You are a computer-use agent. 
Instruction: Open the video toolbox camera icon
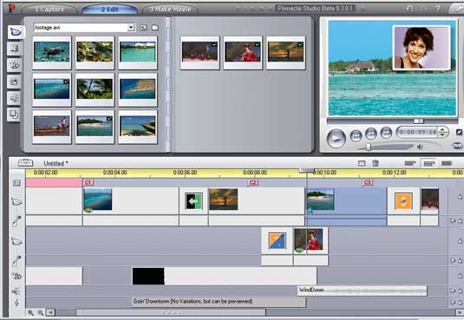click(x=25, y=163)
